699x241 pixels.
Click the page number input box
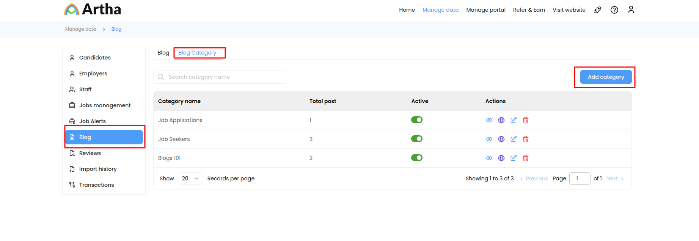[x=580, y=178]
